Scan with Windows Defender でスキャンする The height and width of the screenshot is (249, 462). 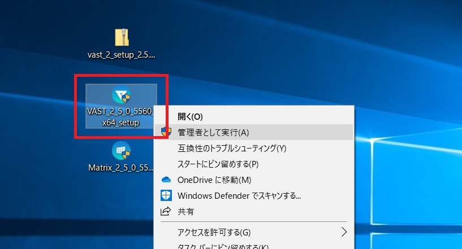[254, 196]
